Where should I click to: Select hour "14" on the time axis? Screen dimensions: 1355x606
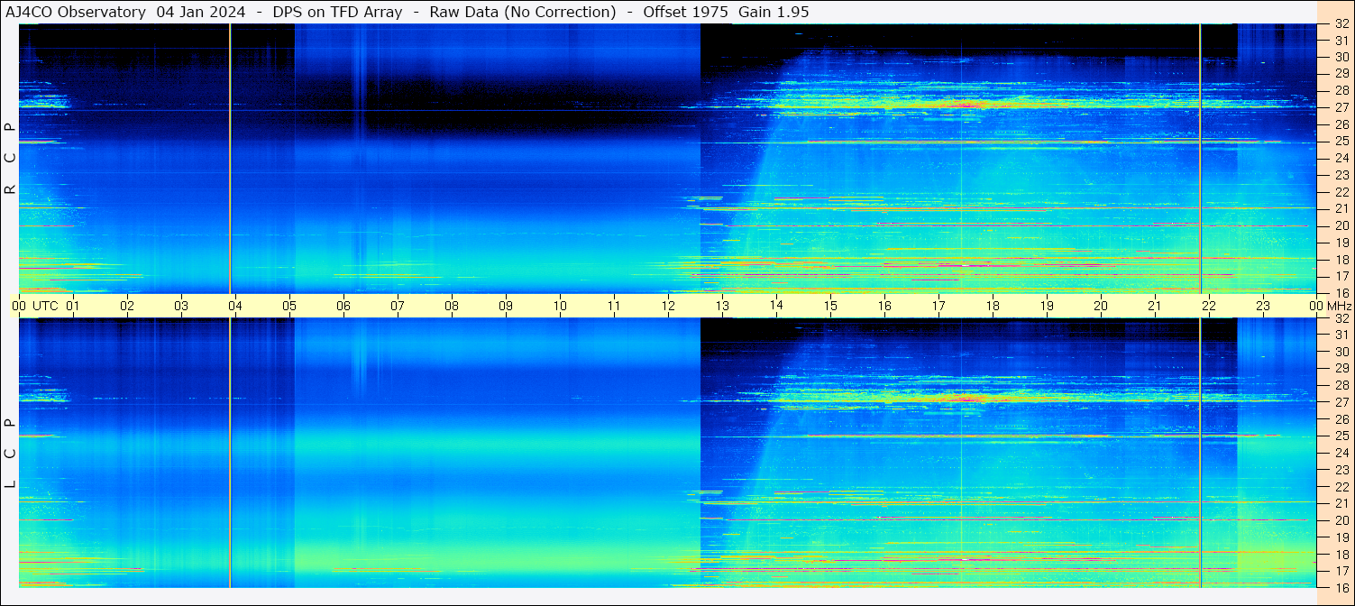(776, 306)
